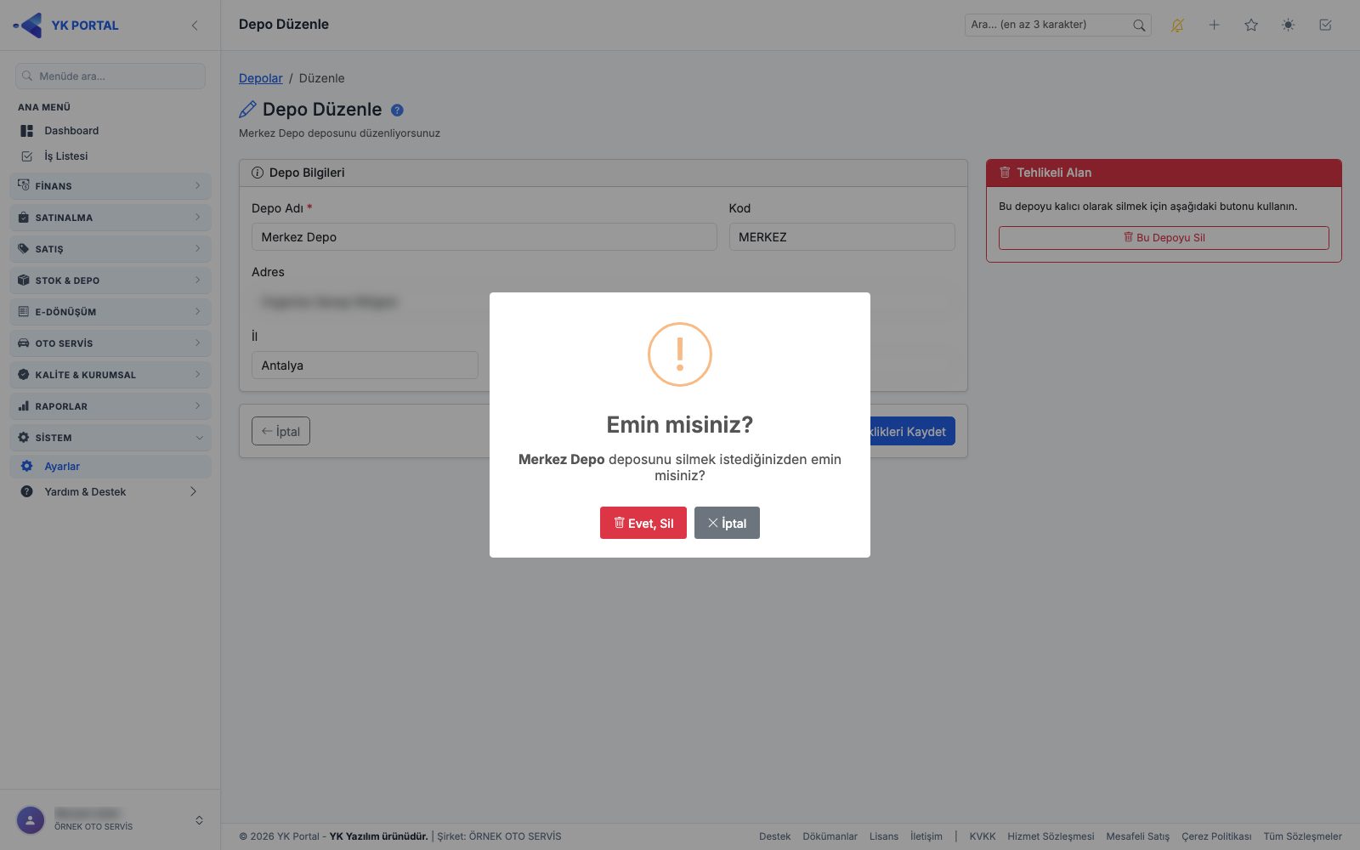Viewport: 1360px width, 850px height.
Task: Expand the Yardım & Destek chevron
Action: 194,492
